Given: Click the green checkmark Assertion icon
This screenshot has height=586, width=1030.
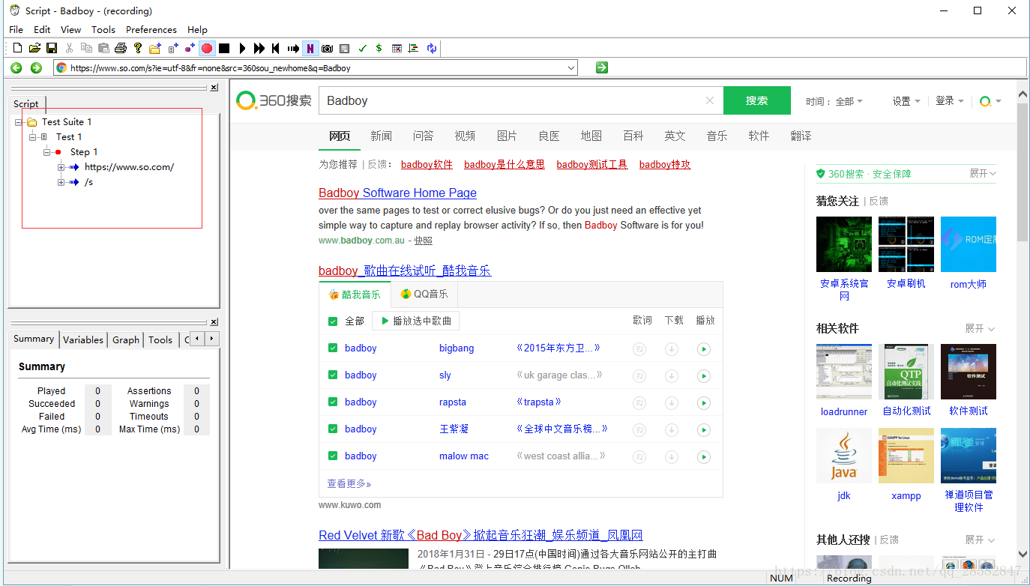Looking at the screenshot, I should tap(362, 48).
